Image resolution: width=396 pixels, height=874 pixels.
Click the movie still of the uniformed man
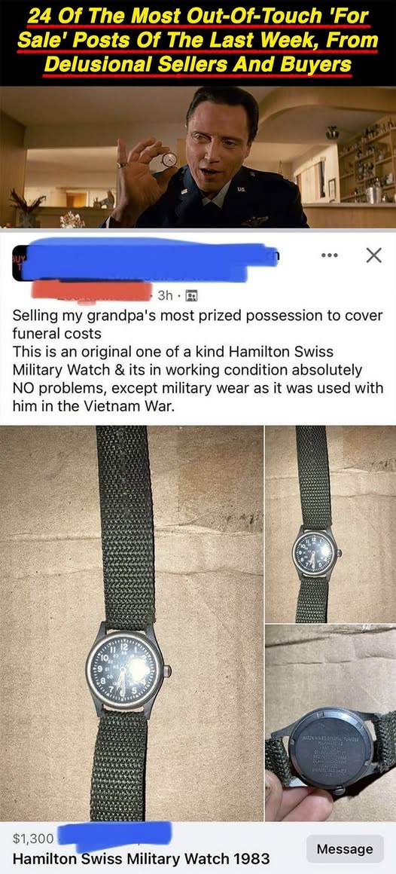[x=198, y=157]
